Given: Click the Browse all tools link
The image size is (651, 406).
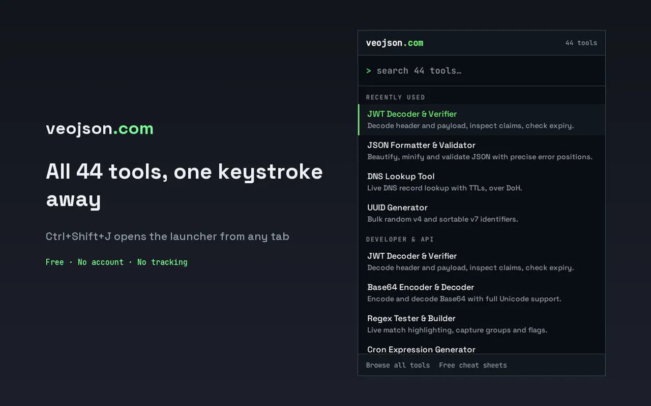Looking at the screenshot, I should 398,365.
